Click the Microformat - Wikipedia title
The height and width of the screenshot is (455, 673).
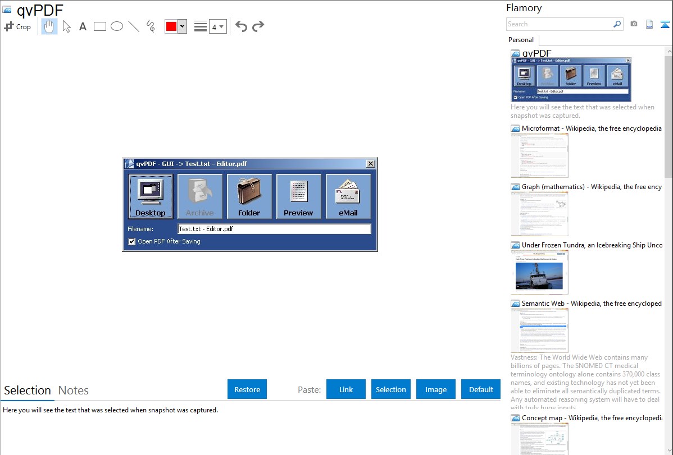tap(592, 128)
